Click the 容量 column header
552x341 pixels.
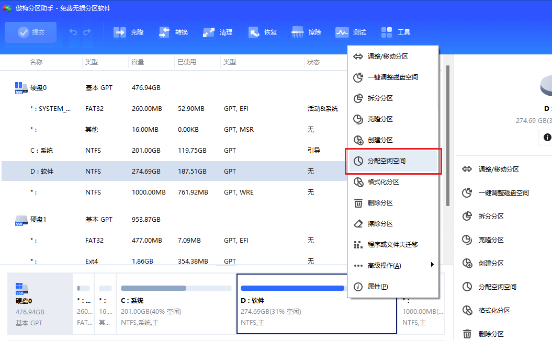point(138,62)
